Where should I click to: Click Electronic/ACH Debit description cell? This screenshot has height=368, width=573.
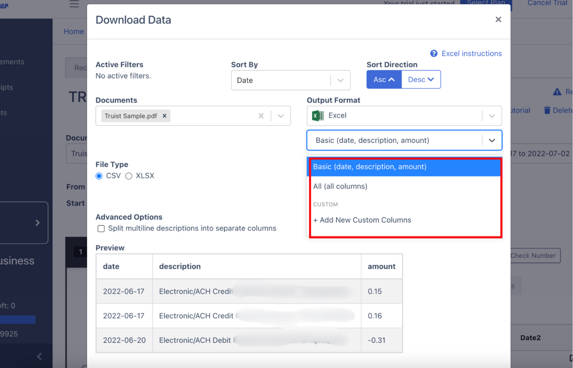click(257, 340)
